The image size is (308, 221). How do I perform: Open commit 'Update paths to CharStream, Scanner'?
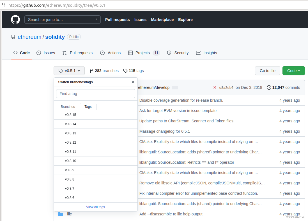pyautogui.click(x=187, y=121)
